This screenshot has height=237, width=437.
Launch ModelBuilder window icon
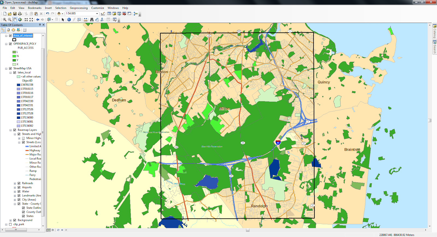[136, 13]
